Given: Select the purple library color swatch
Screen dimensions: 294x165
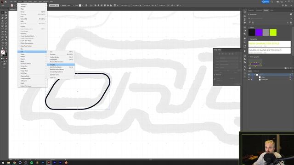Looking at the screenshot, I should pyautogui.click(x=259, y=33).
